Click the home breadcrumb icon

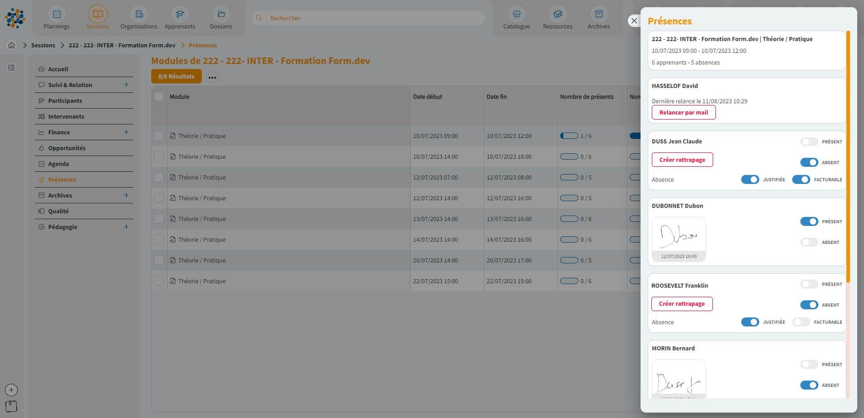12,45
